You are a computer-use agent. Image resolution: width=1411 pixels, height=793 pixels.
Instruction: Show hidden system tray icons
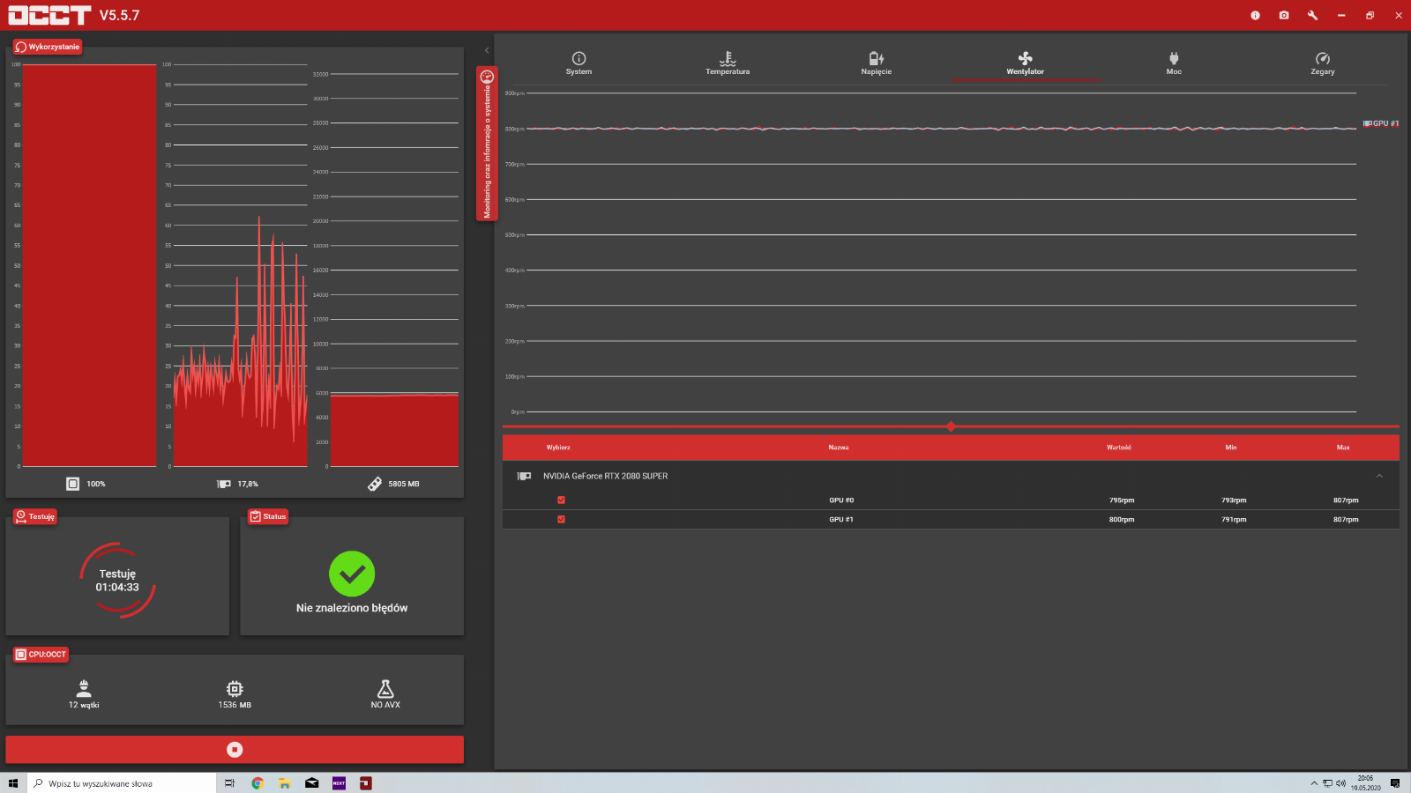coord(1314,783)
